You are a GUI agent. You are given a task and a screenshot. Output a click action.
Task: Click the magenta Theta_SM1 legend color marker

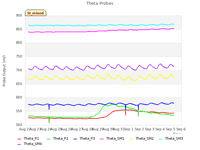102,139
